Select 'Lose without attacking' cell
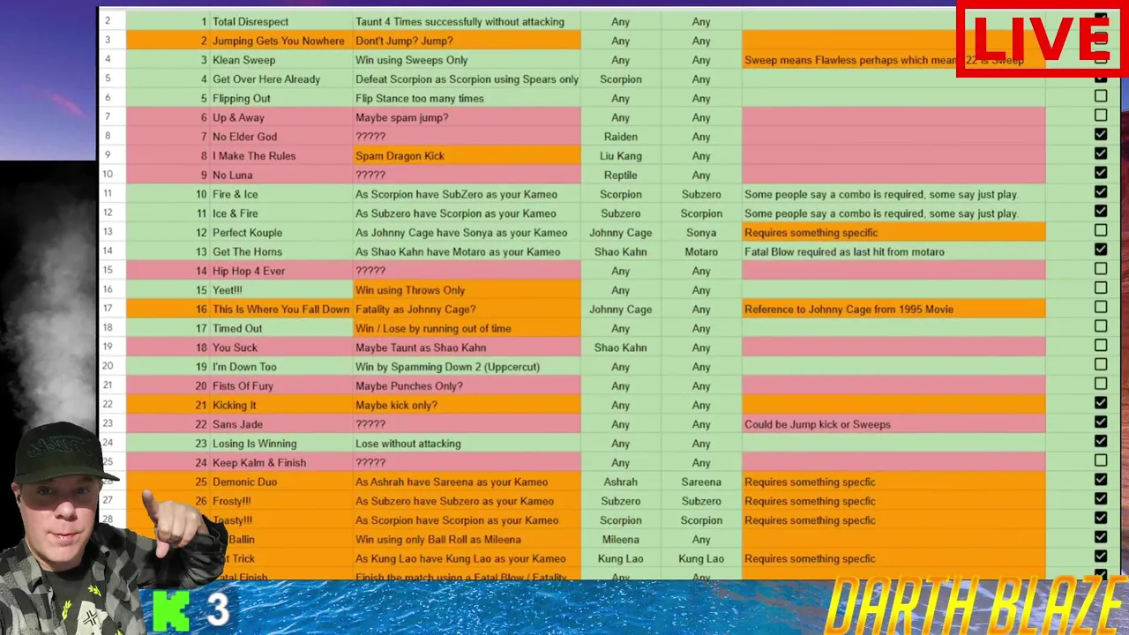Viewport: 1129px width, 635px height. 467,444
